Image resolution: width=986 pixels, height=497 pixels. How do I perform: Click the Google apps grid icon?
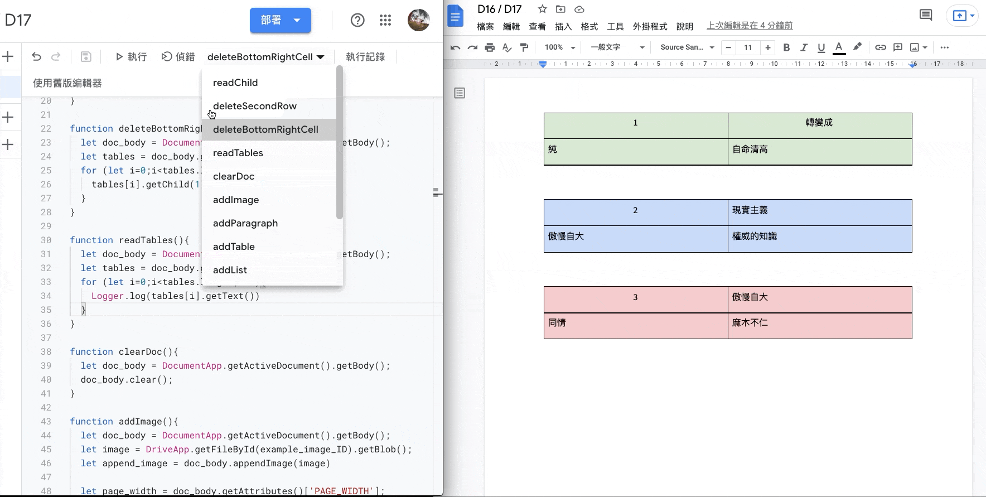point(385,21)
